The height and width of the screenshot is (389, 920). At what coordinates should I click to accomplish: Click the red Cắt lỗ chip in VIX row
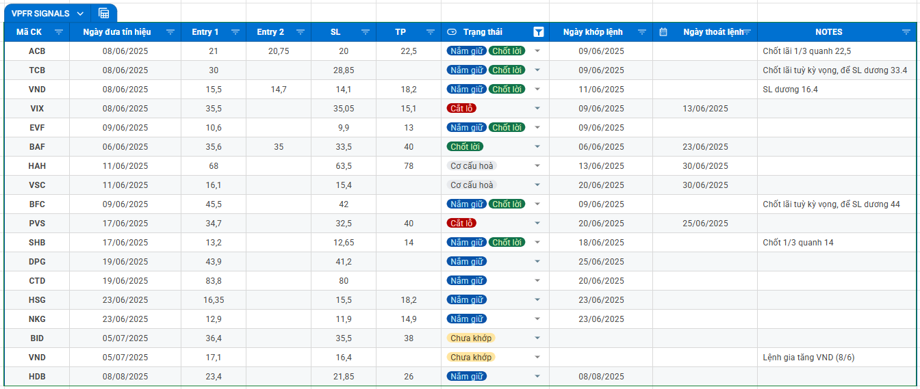click(x=461, y=109)
